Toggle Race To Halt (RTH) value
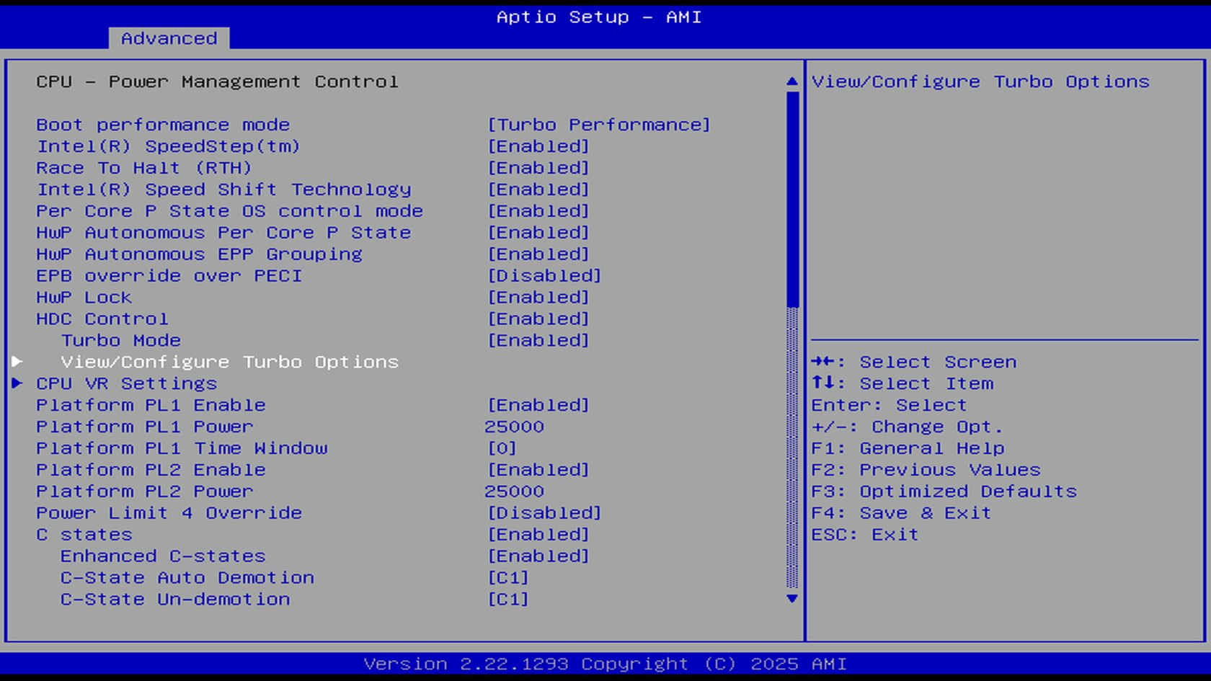 click(x=538, y=168)
